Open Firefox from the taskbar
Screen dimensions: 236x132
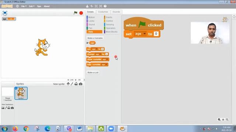tap(15, 129)
